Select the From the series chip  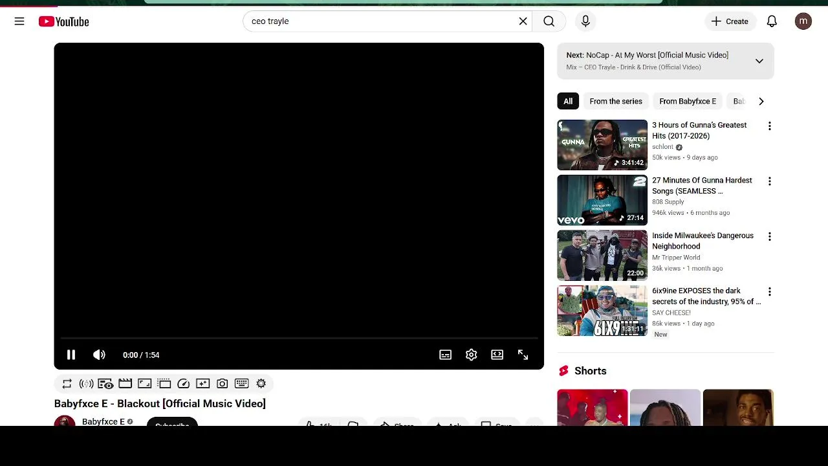(616, 101)
